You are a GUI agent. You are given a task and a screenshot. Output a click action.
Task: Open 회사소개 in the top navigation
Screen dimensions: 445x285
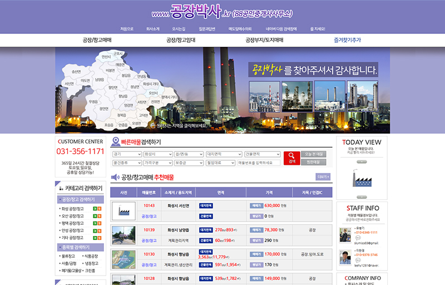click(152, 29)
